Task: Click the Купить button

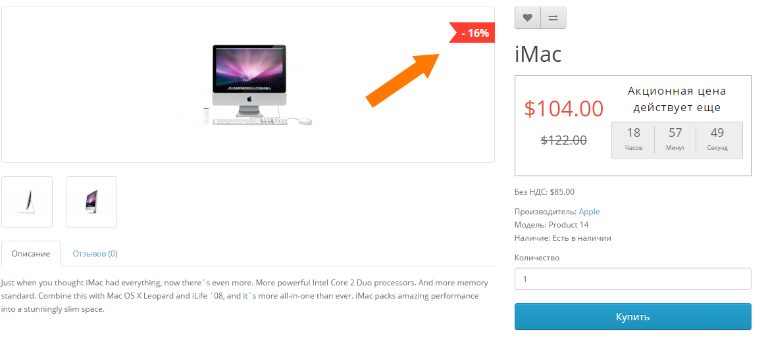Action: pos(633,316)
